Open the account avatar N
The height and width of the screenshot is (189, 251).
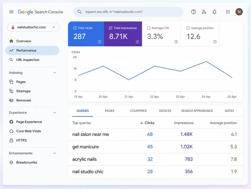(239, 12)
